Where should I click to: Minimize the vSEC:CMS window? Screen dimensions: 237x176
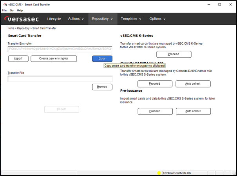coord(209,4)
